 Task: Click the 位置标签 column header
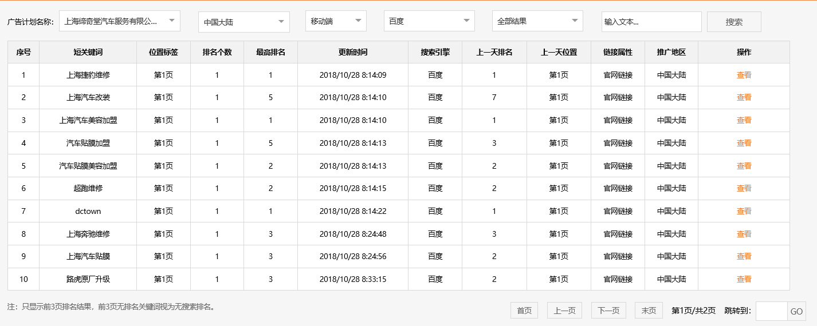163,52
